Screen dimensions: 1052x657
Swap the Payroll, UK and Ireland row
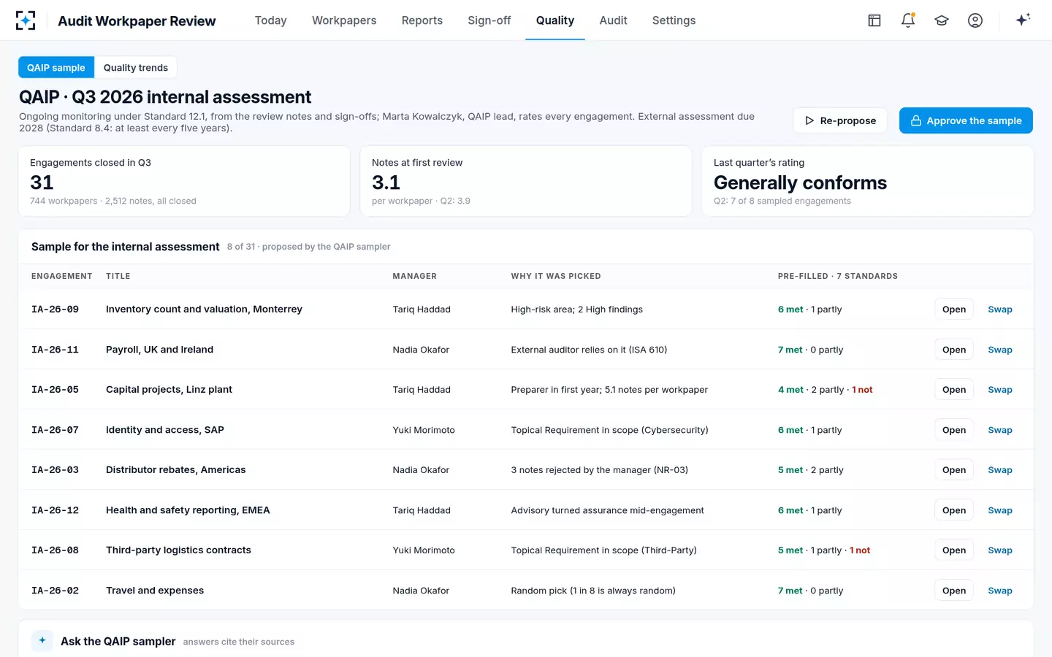click(x=1000, y=350)
